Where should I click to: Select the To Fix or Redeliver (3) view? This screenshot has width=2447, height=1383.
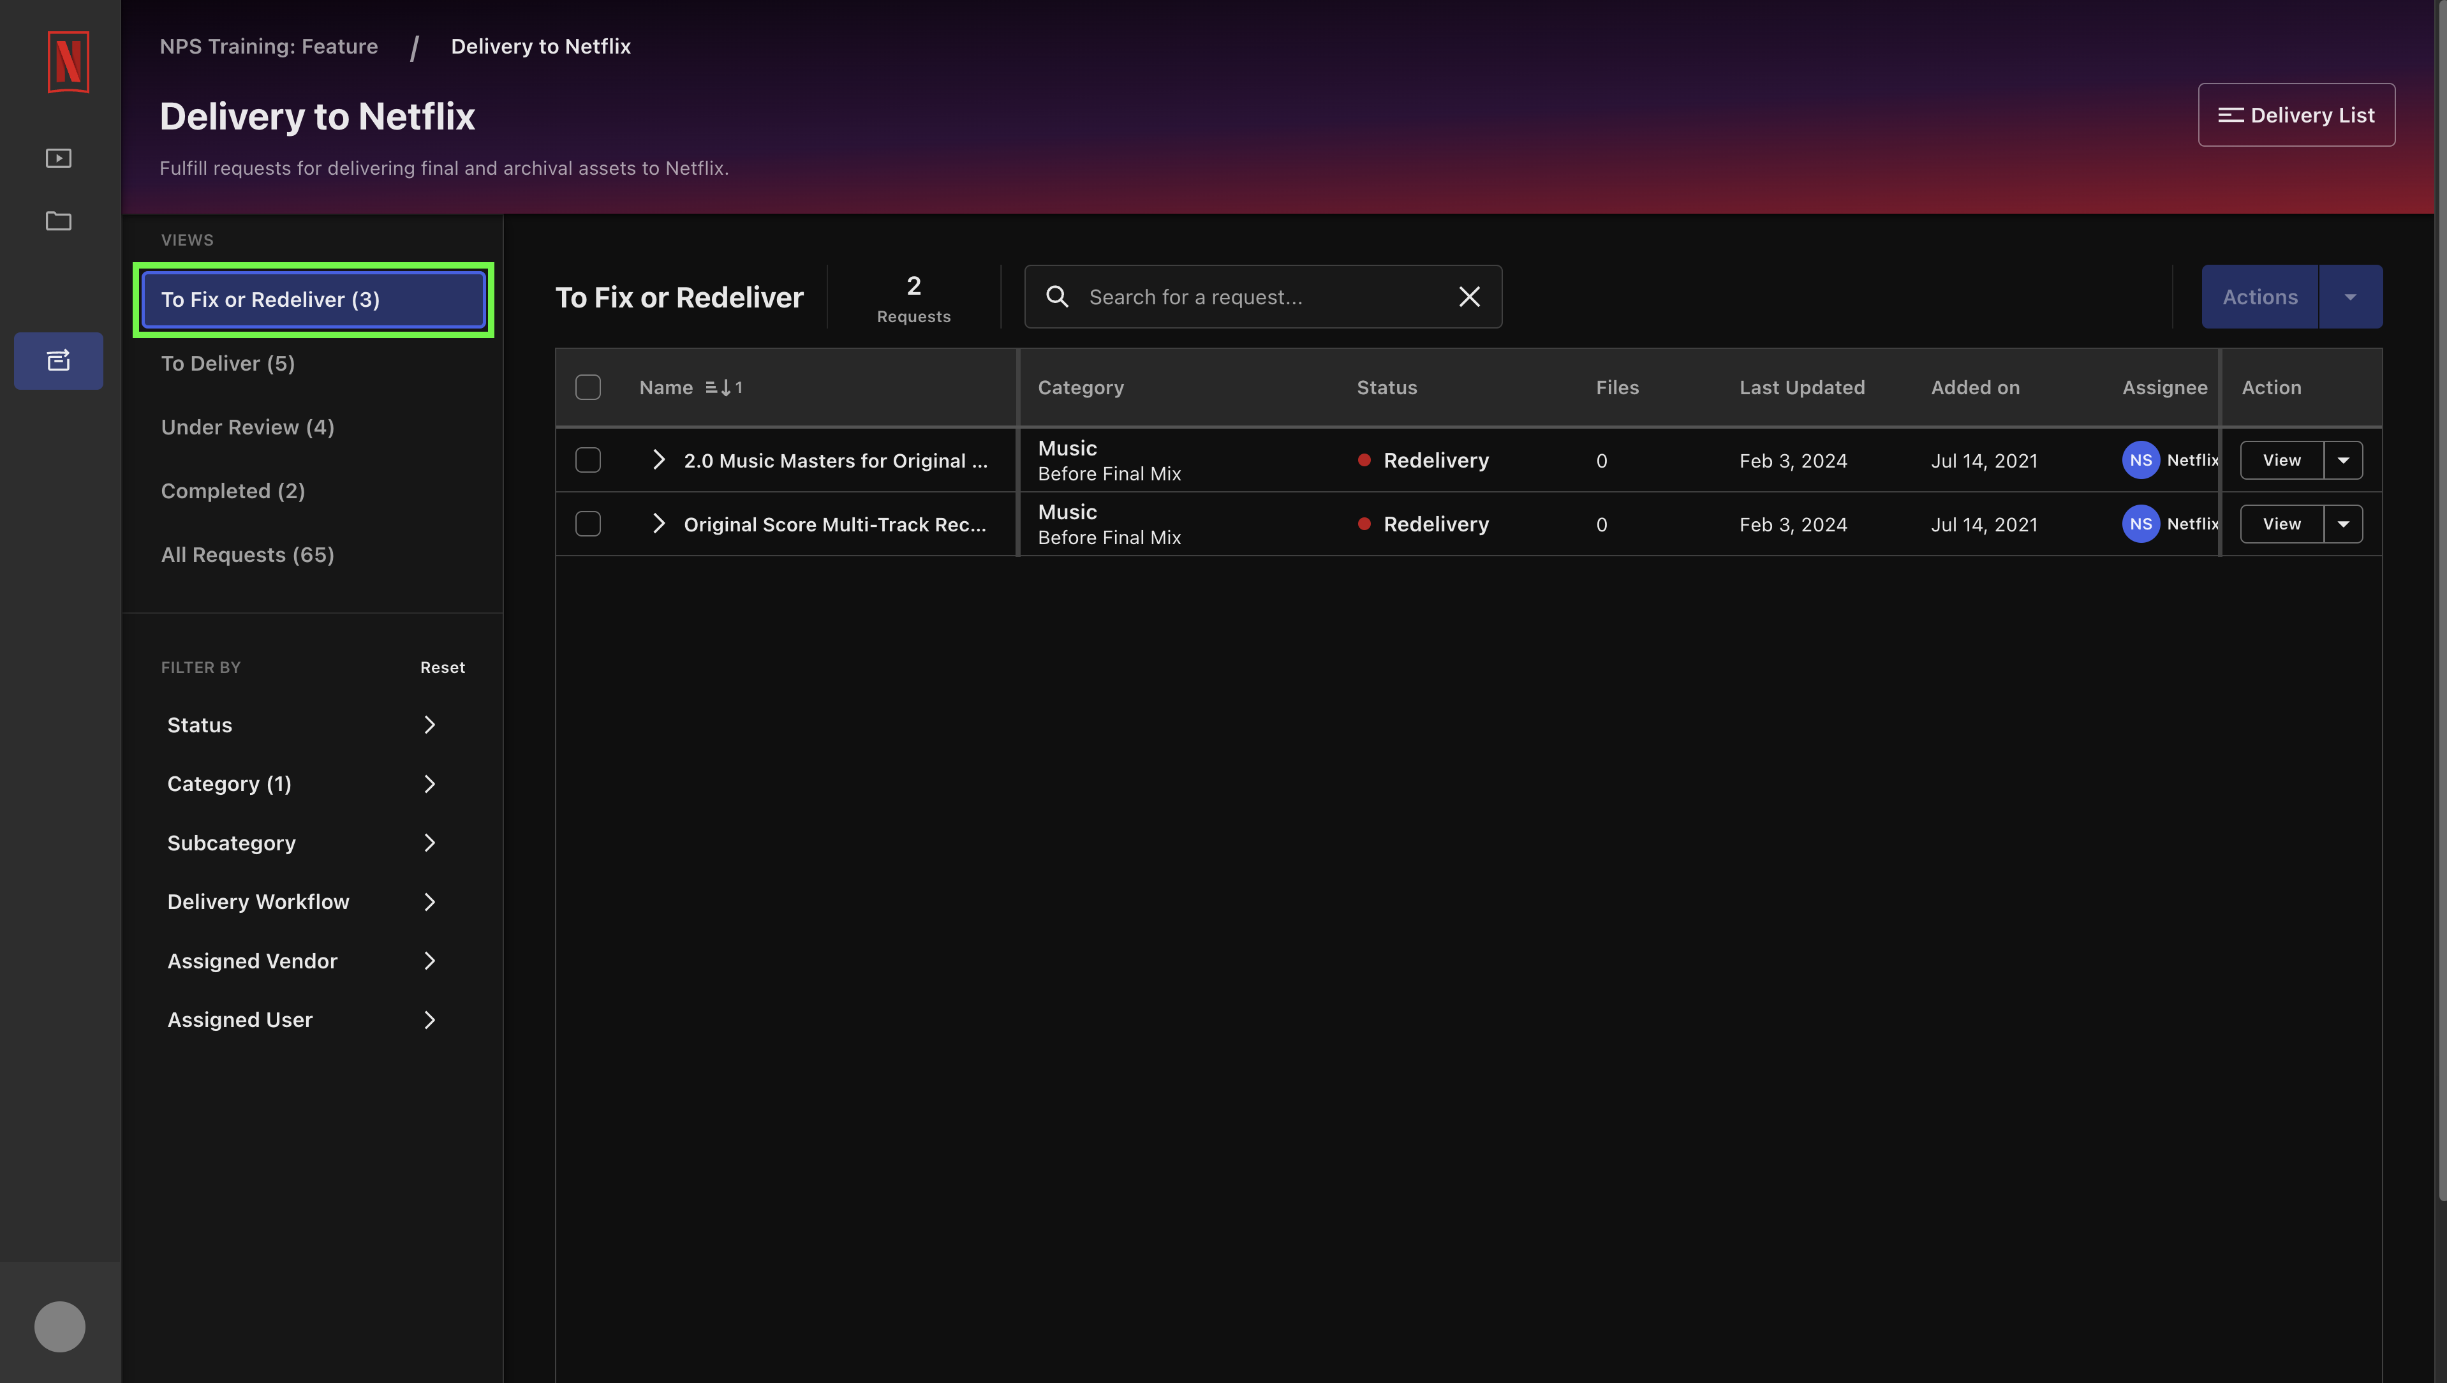[313, 299]
